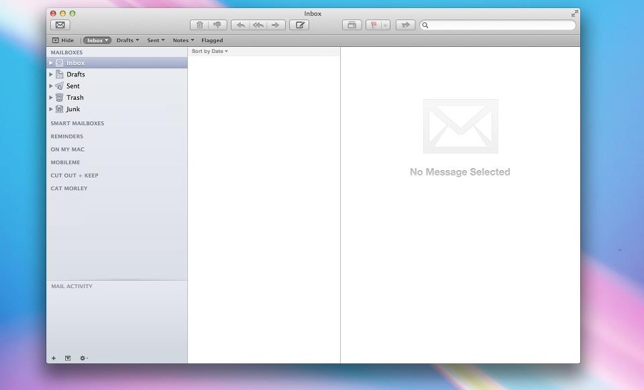Click the MobileMe section header
This screenshot has width=644, height=390.
(x=65, y=162)
